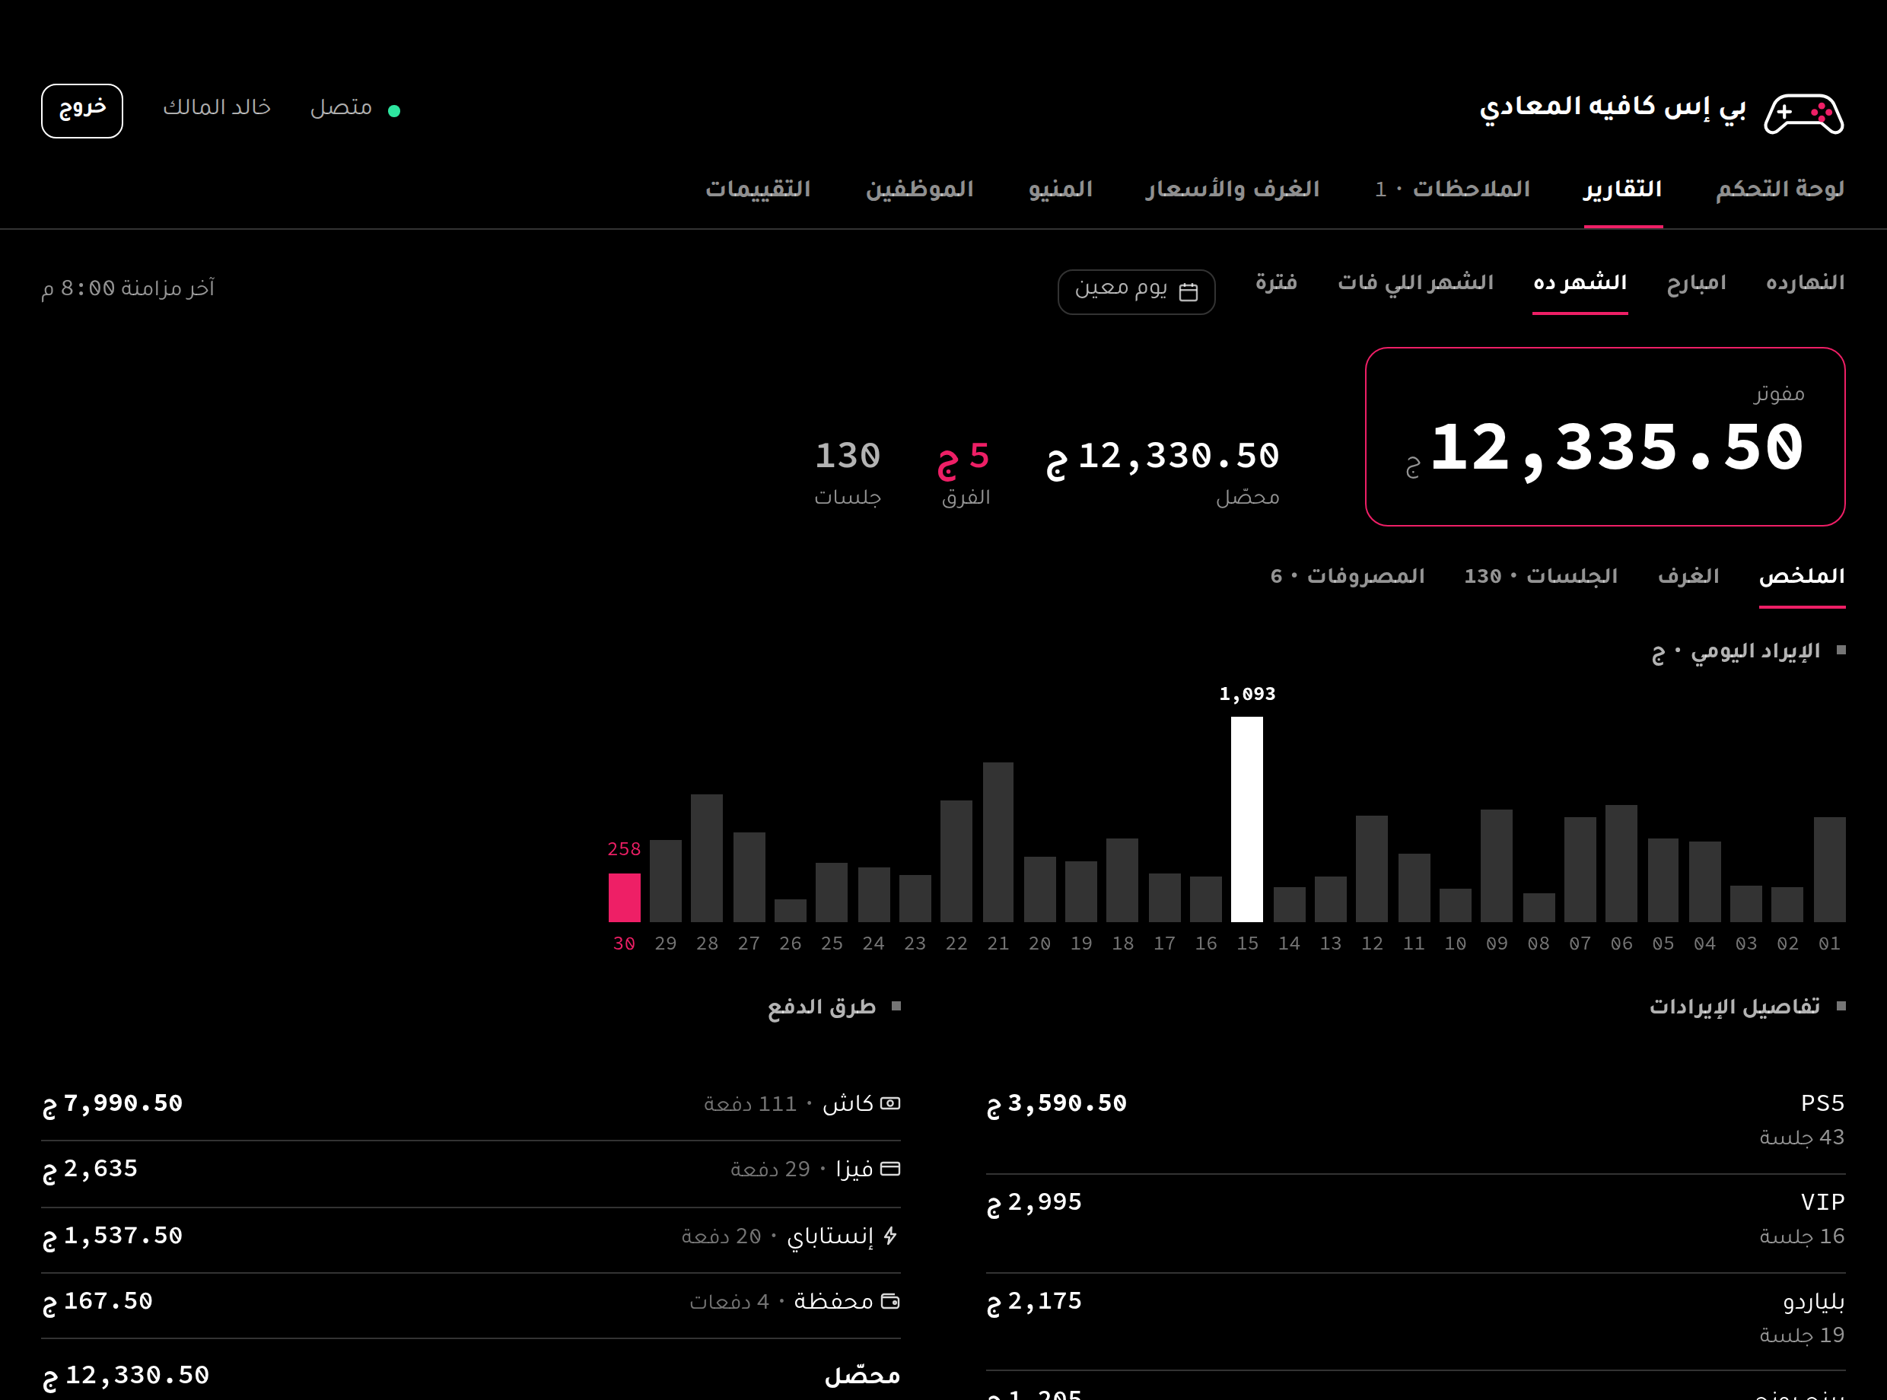
Task: Click the gamepad logo icon
Action: 1804,112
